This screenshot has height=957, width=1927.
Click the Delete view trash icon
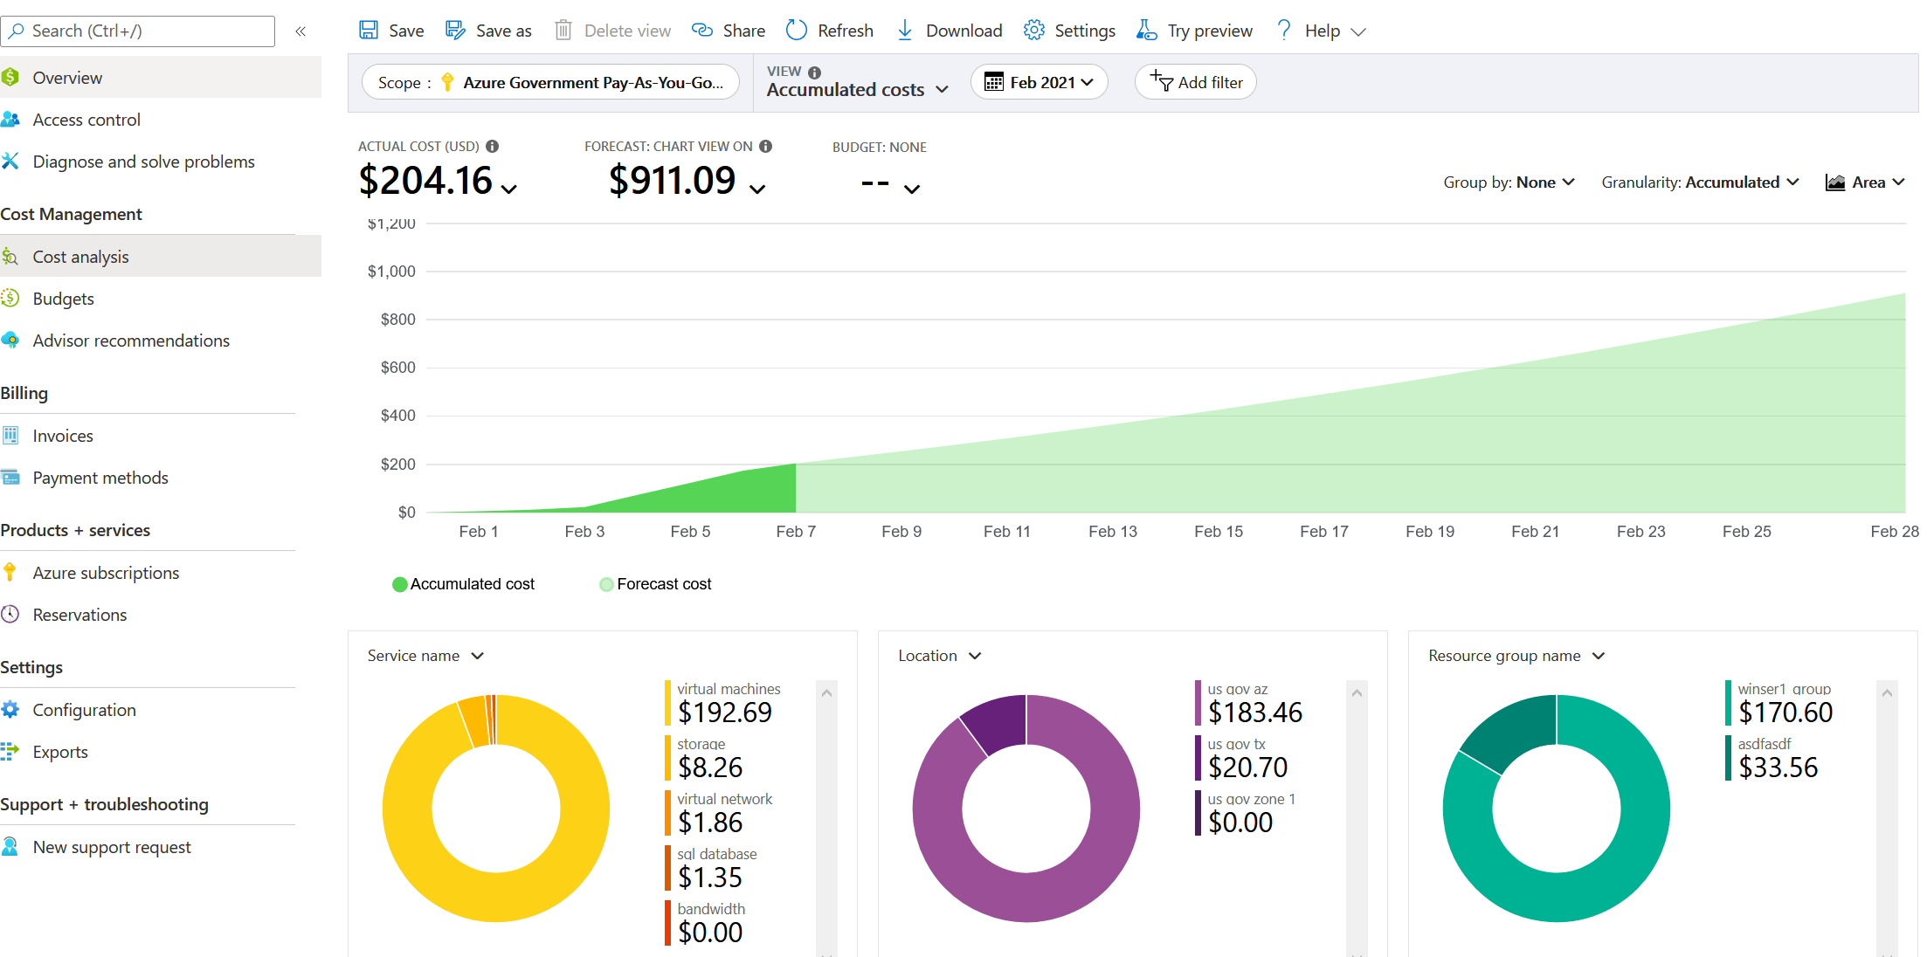point(563,31)
